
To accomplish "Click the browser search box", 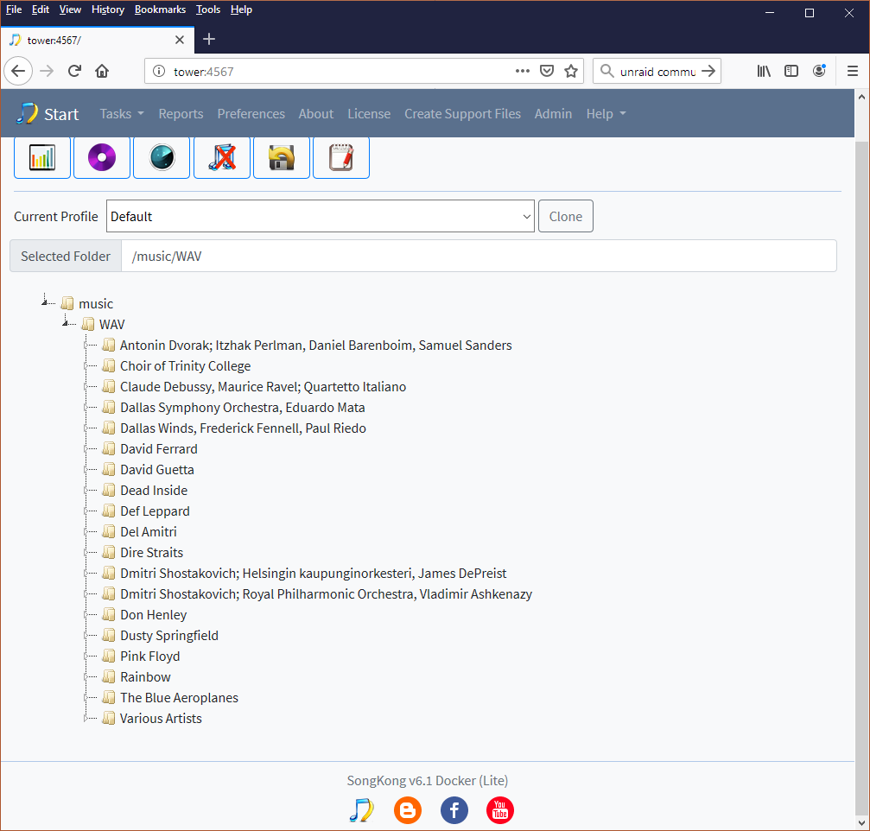I will point(657,71).
